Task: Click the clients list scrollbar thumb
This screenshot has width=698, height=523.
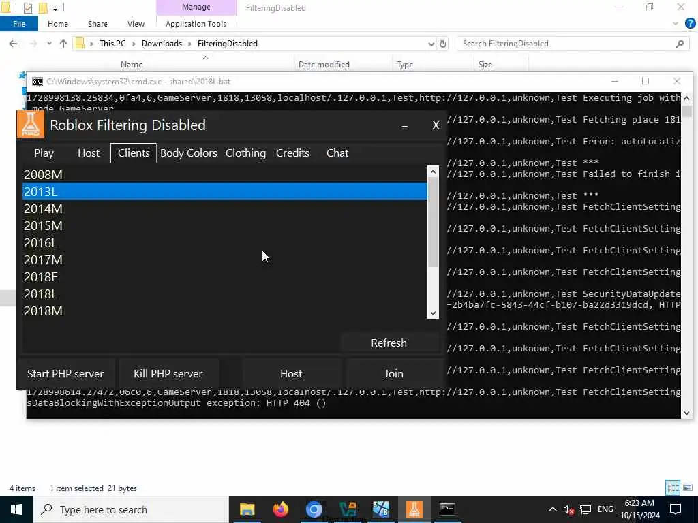Action: (433, 223)
